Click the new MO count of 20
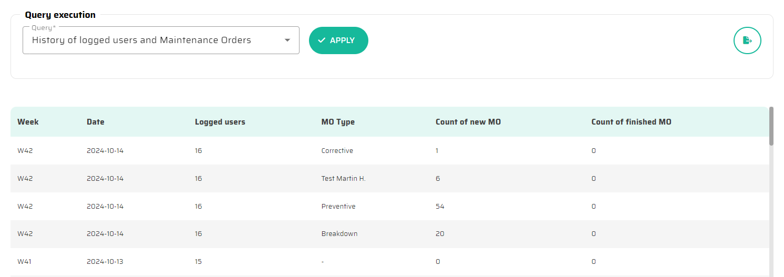Image resolution: width=784 pixels, height=277 pixels. click(x=440, y=234)
